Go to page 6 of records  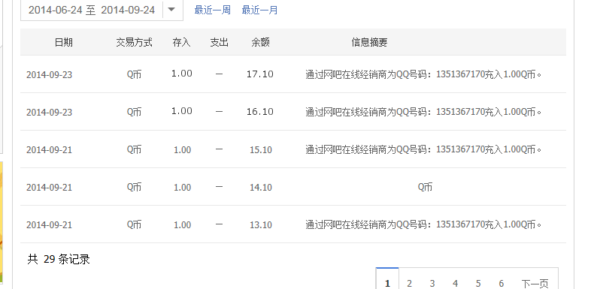tap(502, 283)
